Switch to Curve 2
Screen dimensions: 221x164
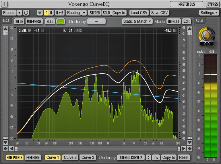[x=70, y=157]
